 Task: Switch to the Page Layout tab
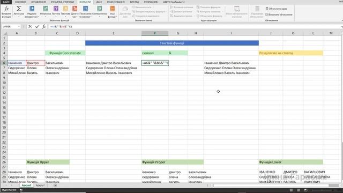pyautogui.click(x=63, y=2)
